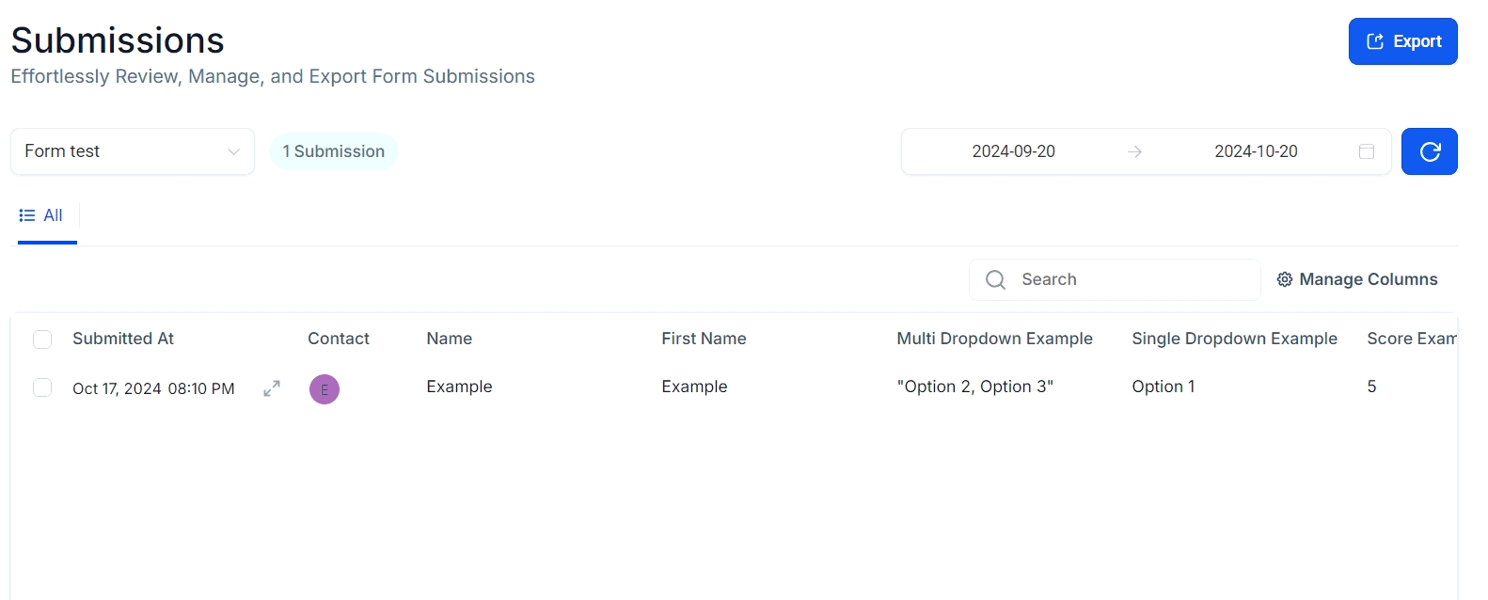Viewport: 1488px width, 600px height.
Task: Click the Manage Columns gear icon
Action: 1285,279
